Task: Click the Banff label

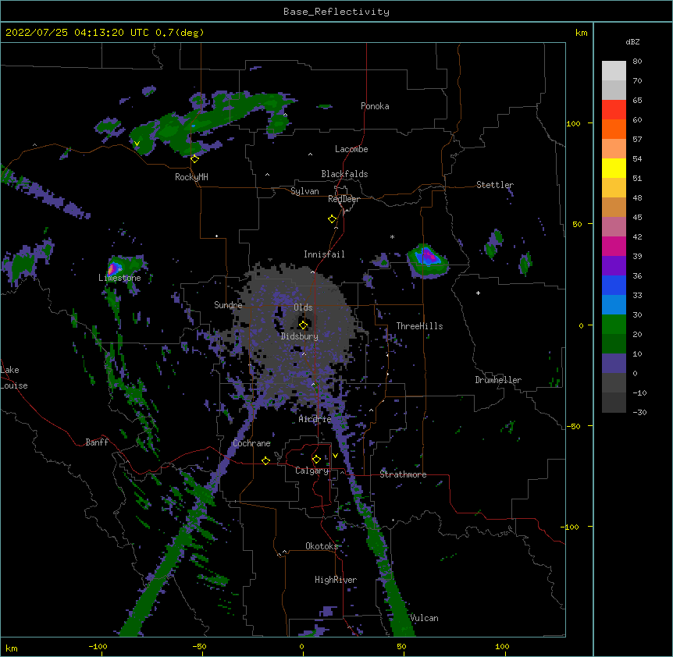Action: point(97,442)
